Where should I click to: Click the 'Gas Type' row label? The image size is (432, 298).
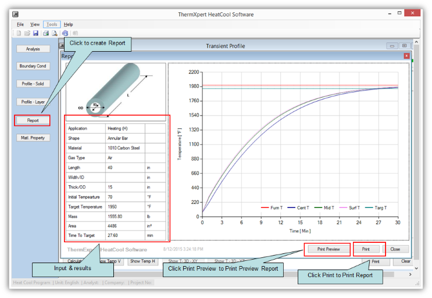coord(76,158)
